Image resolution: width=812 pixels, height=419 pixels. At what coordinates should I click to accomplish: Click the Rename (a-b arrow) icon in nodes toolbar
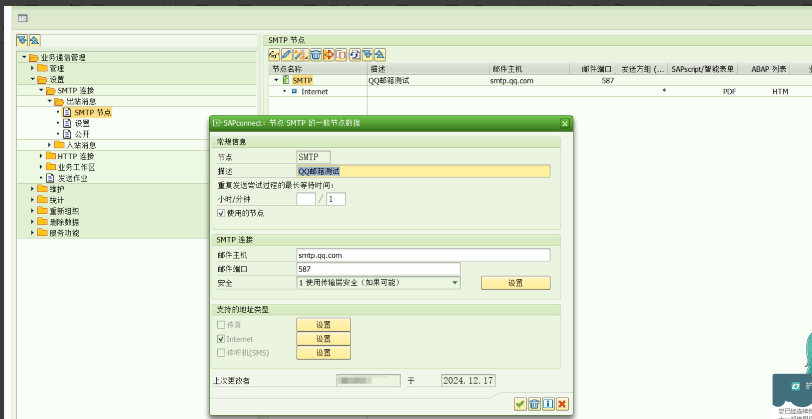[x=329, y=55]
